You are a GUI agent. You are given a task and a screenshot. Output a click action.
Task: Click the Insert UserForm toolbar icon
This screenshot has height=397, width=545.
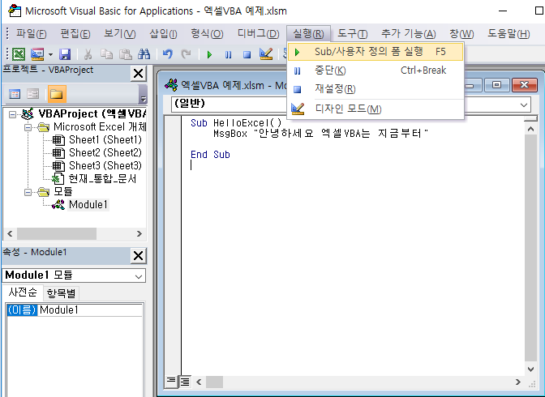pos(37,54)
